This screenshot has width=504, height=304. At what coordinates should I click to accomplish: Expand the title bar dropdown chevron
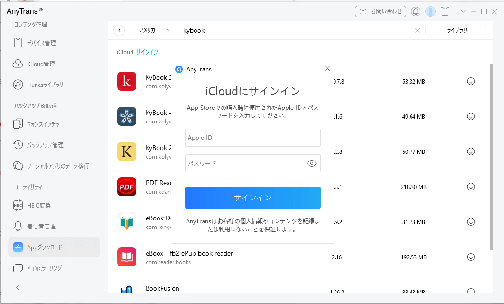click(463, 11)
